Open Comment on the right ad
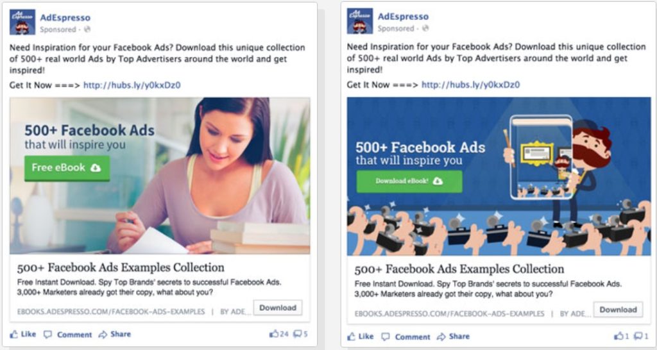The height and width of the screenshot is (350, 657). pyautogui.click(x=405, y=337)
